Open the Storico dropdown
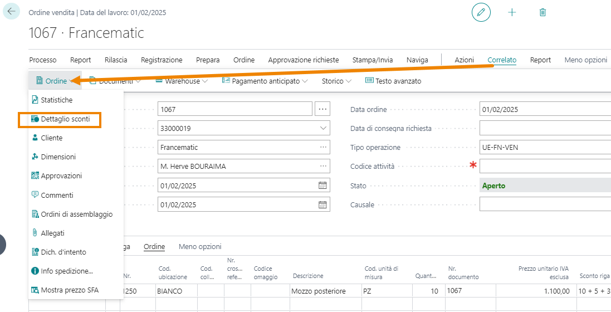The image size is (611, 312). pyautogui.click(x=336, y=81)
